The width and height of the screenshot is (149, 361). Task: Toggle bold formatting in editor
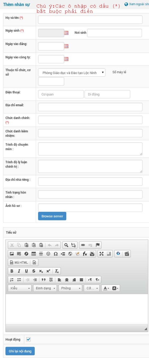(12, 271)
